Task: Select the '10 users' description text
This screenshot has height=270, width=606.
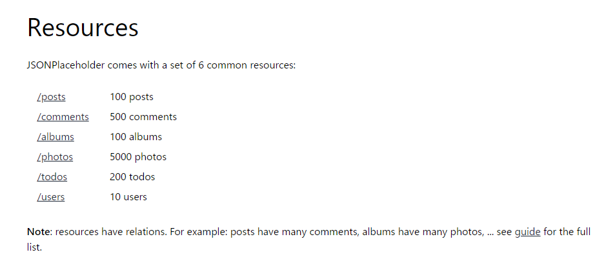Action: [128, 197]
